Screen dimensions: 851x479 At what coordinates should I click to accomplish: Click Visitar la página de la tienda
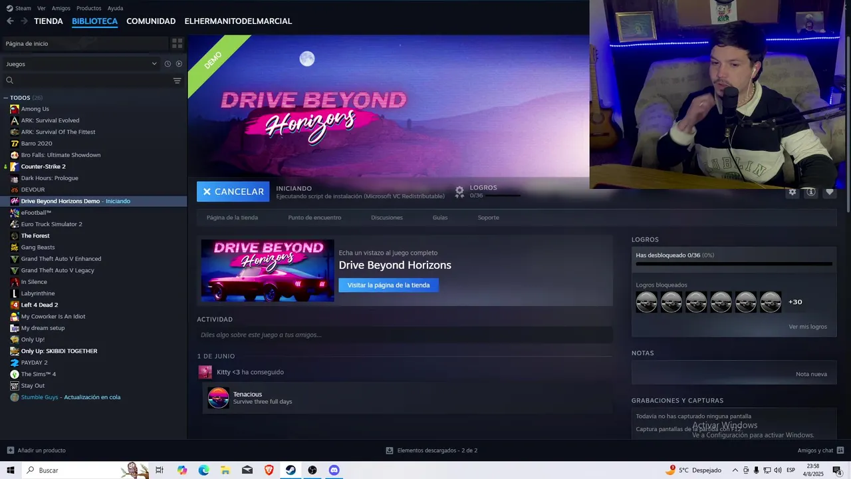click(x=388, y=285)
